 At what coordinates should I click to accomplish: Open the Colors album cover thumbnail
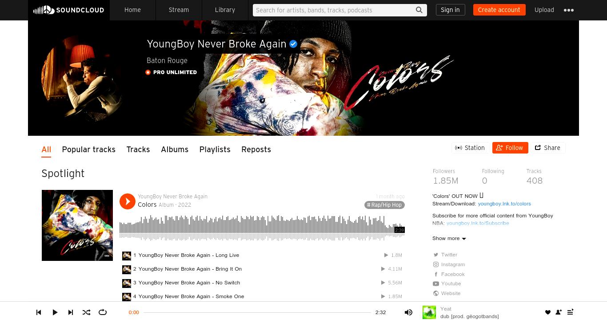(x=77, y=225)
